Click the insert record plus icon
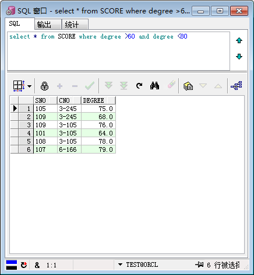 click(x=59, y=86)
